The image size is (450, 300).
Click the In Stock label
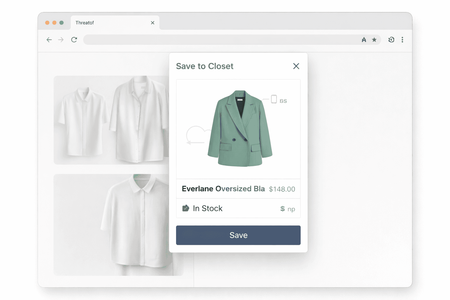pyautogui.click(x=207, y=208)
